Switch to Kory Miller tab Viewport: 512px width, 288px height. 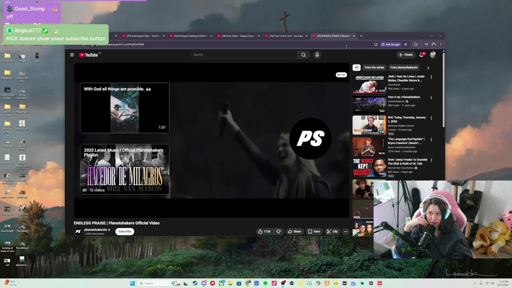coord(238,36)
